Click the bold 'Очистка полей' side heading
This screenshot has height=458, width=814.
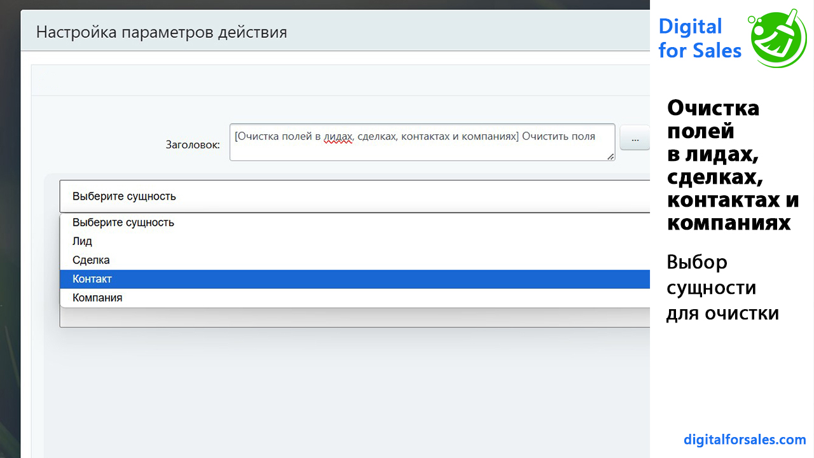click(x=713, y=119)
